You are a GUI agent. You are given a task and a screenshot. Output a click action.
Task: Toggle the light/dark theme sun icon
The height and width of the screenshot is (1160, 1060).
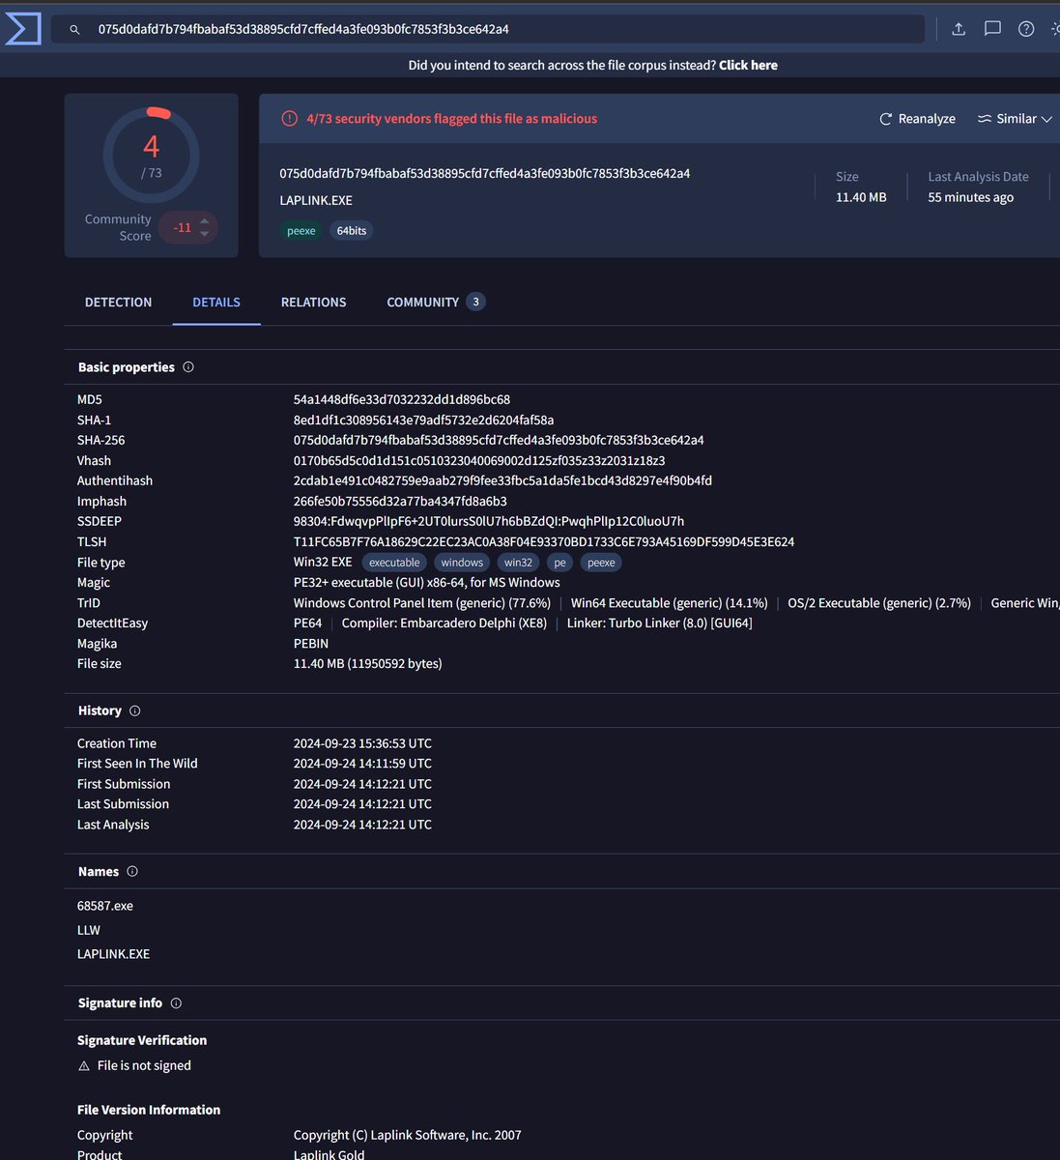click(1055, 29)
